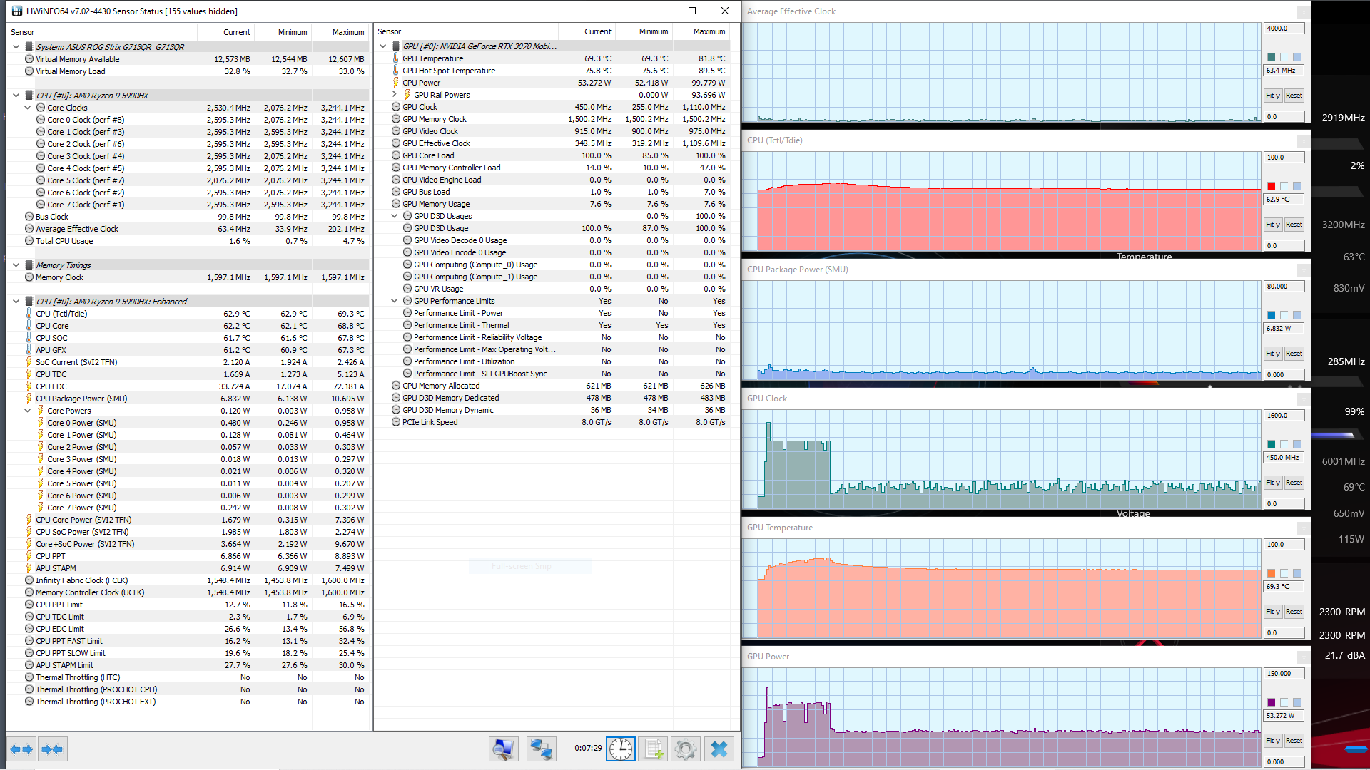Reset the elapsed time clock button
This screenshot has width=1370, height=770.
(620, 749)
